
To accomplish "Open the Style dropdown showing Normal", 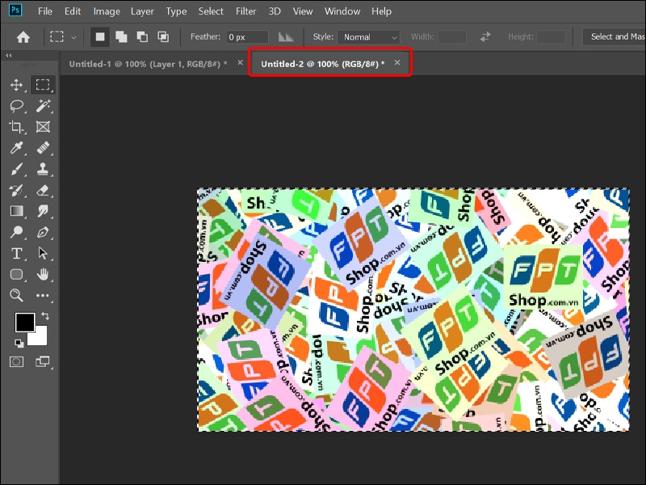I will click(368, 36).
